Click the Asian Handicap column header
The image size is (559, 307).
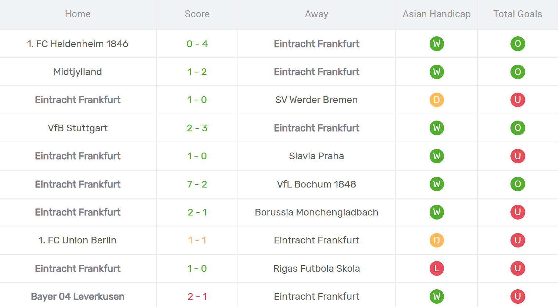click(x=437, y=14)
